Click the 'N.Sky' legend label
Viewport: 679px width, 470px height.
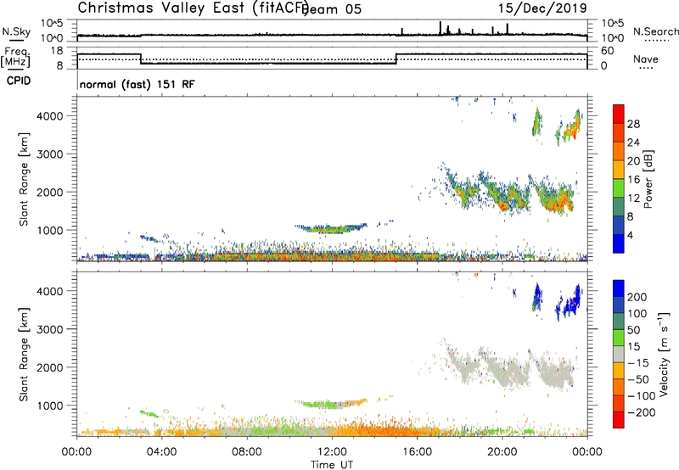pos(16,31)
